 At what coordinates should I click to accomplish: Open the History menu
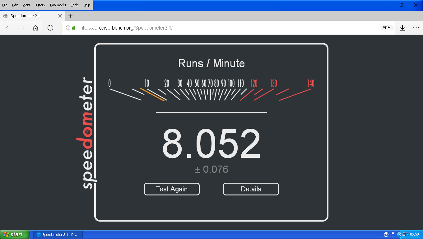(40, 5)
